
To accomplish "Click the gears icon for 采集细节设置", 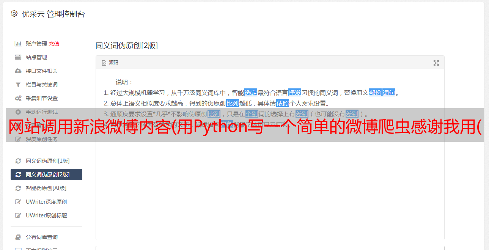I will [x=18, y=98].
